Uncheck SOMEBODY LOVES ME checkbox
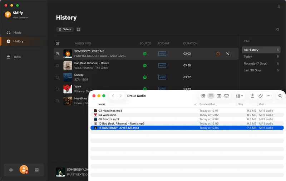 coord(57,54)
